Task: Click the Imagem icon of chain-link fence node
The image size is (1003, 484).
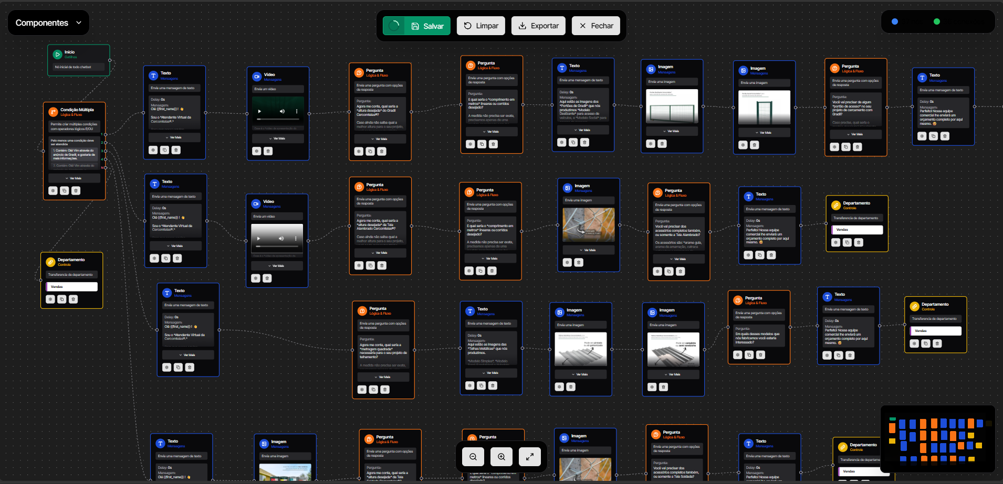Action: pyautogui.click(x=568, y=188)
